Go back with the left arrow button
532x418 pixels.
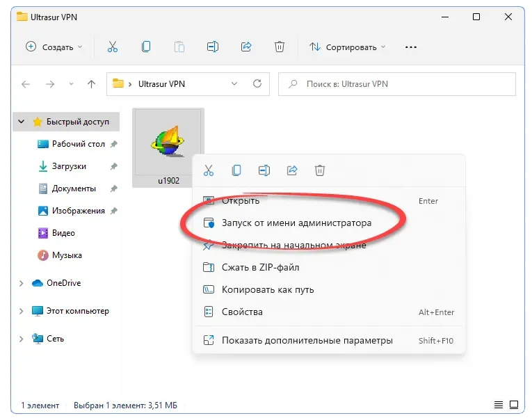click(x=26, y=83)
